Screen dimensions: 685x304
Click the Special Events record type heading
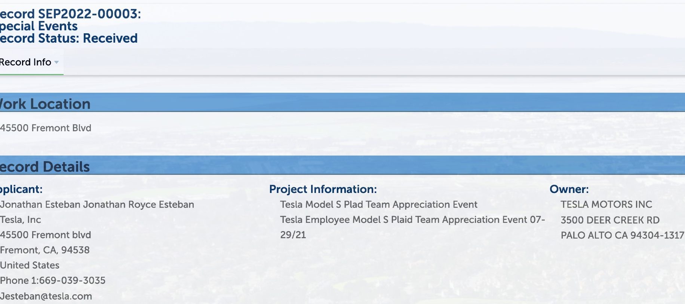pos(39,26)
